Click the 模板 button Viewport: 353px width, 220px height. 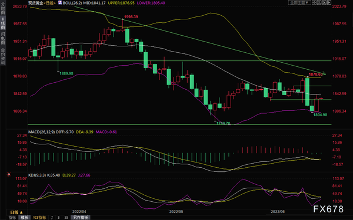coord(25,218)
